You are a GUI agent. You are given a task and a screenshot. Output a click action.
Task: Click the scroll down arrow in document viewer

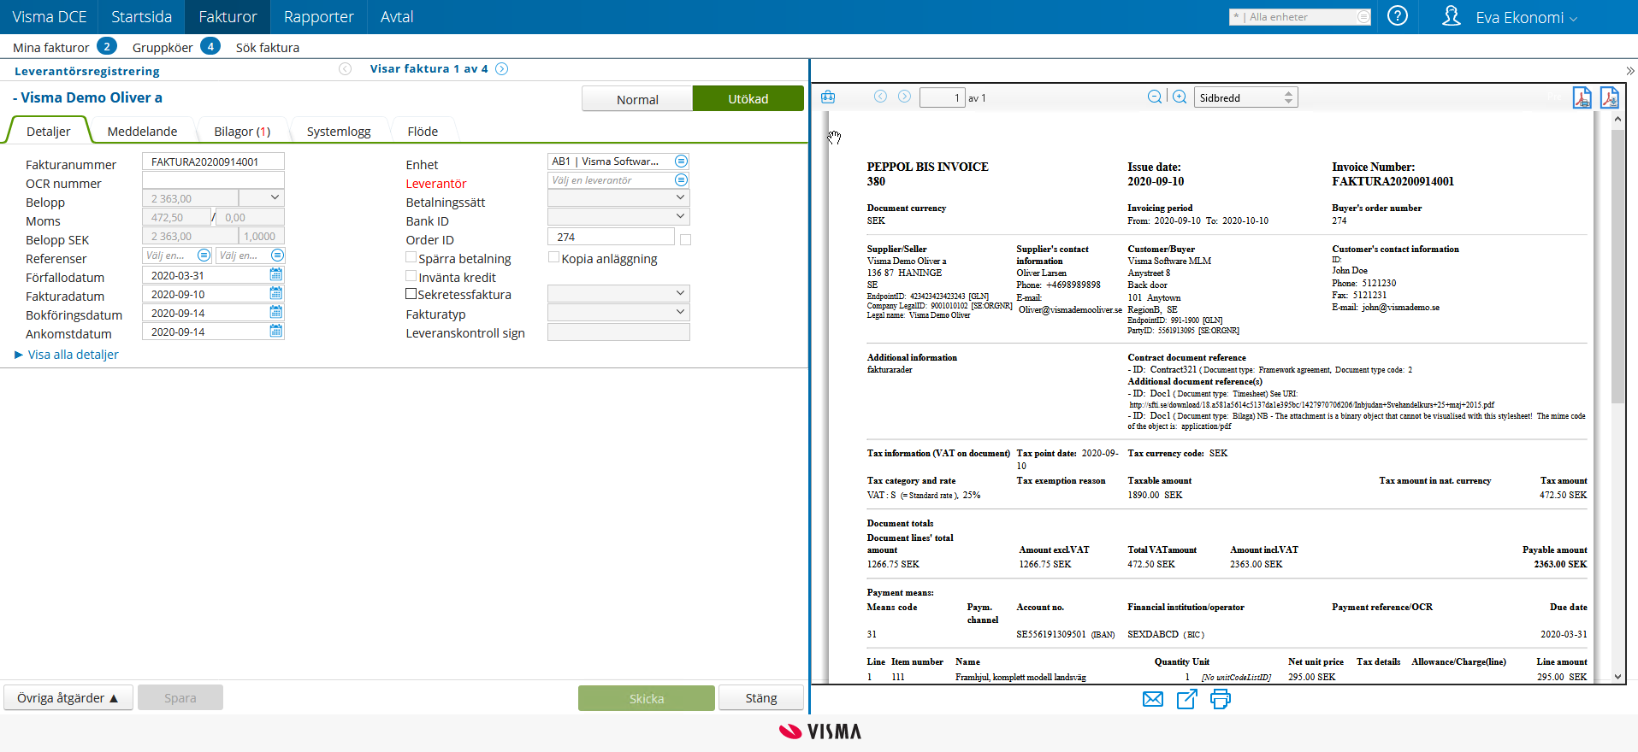[x=1617, y=676]
